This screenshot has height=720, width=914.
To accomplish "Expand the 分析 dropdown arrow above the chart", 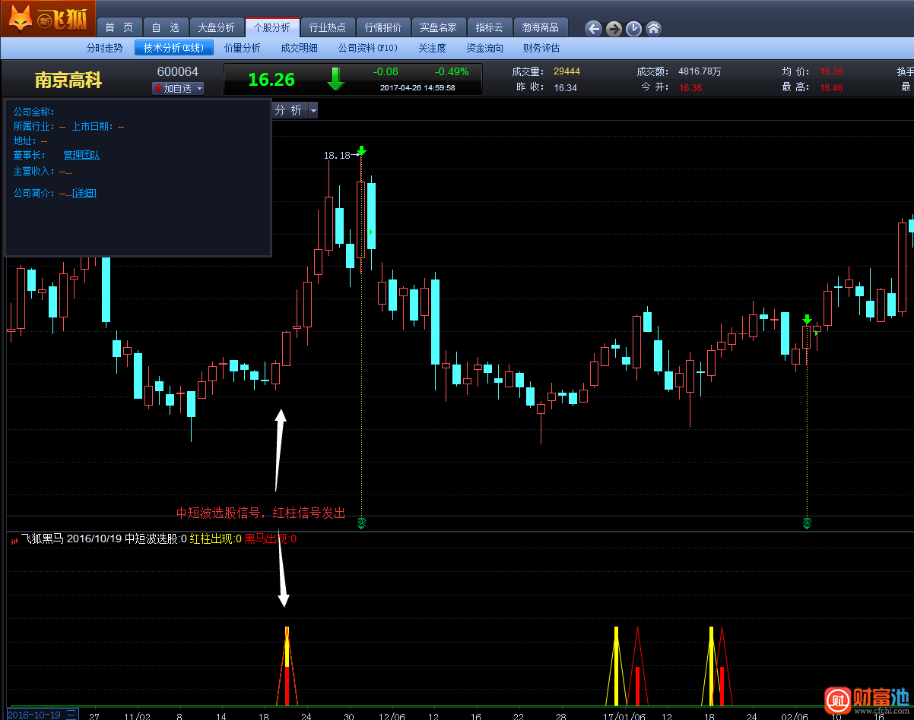I will tap(313, 111).
